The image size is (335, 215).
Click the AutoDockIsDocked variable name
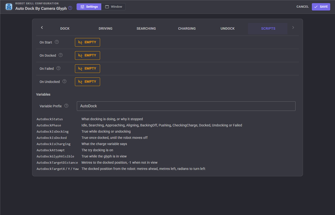pyautogui.click(x=51, y=138)
